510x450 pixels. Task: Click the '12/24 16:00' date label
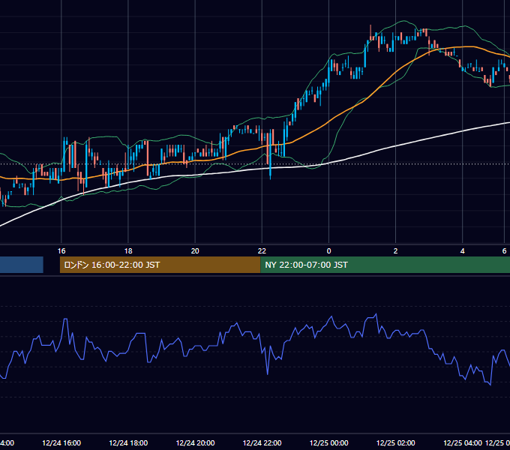pos(61,442)
